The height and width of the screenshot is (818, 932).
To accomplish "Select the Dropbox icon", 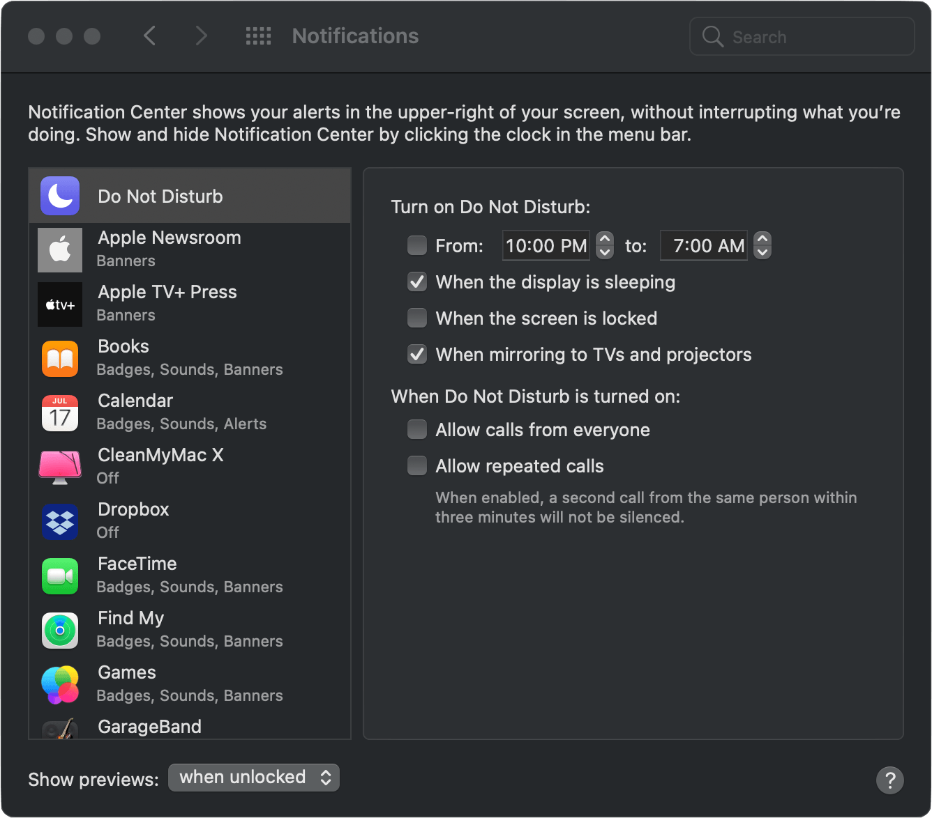I will [x=60, y=522].
